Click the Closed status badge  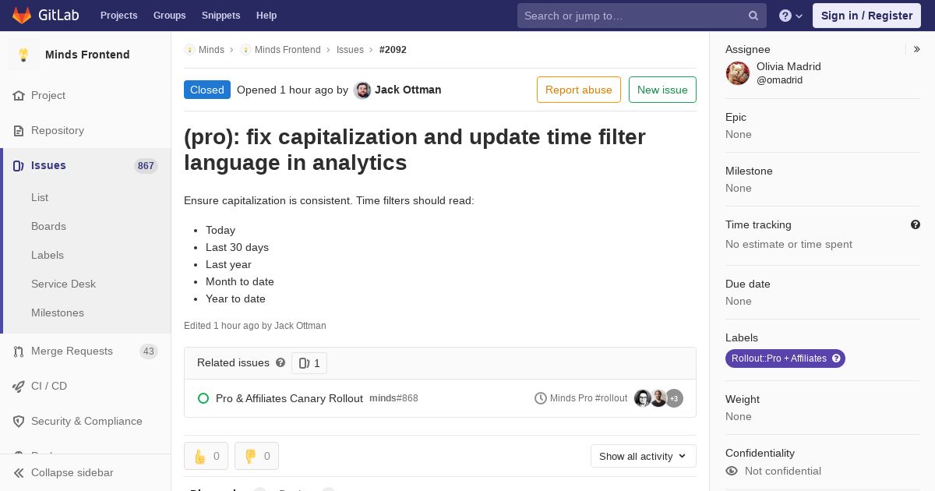pyautogui.click(x=207, y=90)
